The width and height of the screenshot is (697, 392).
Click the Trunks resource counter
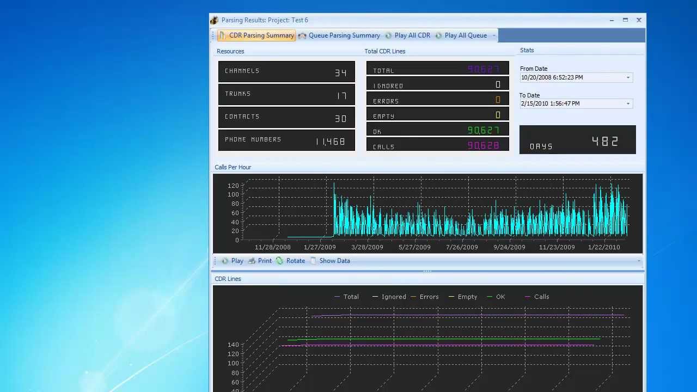[286, 94]
